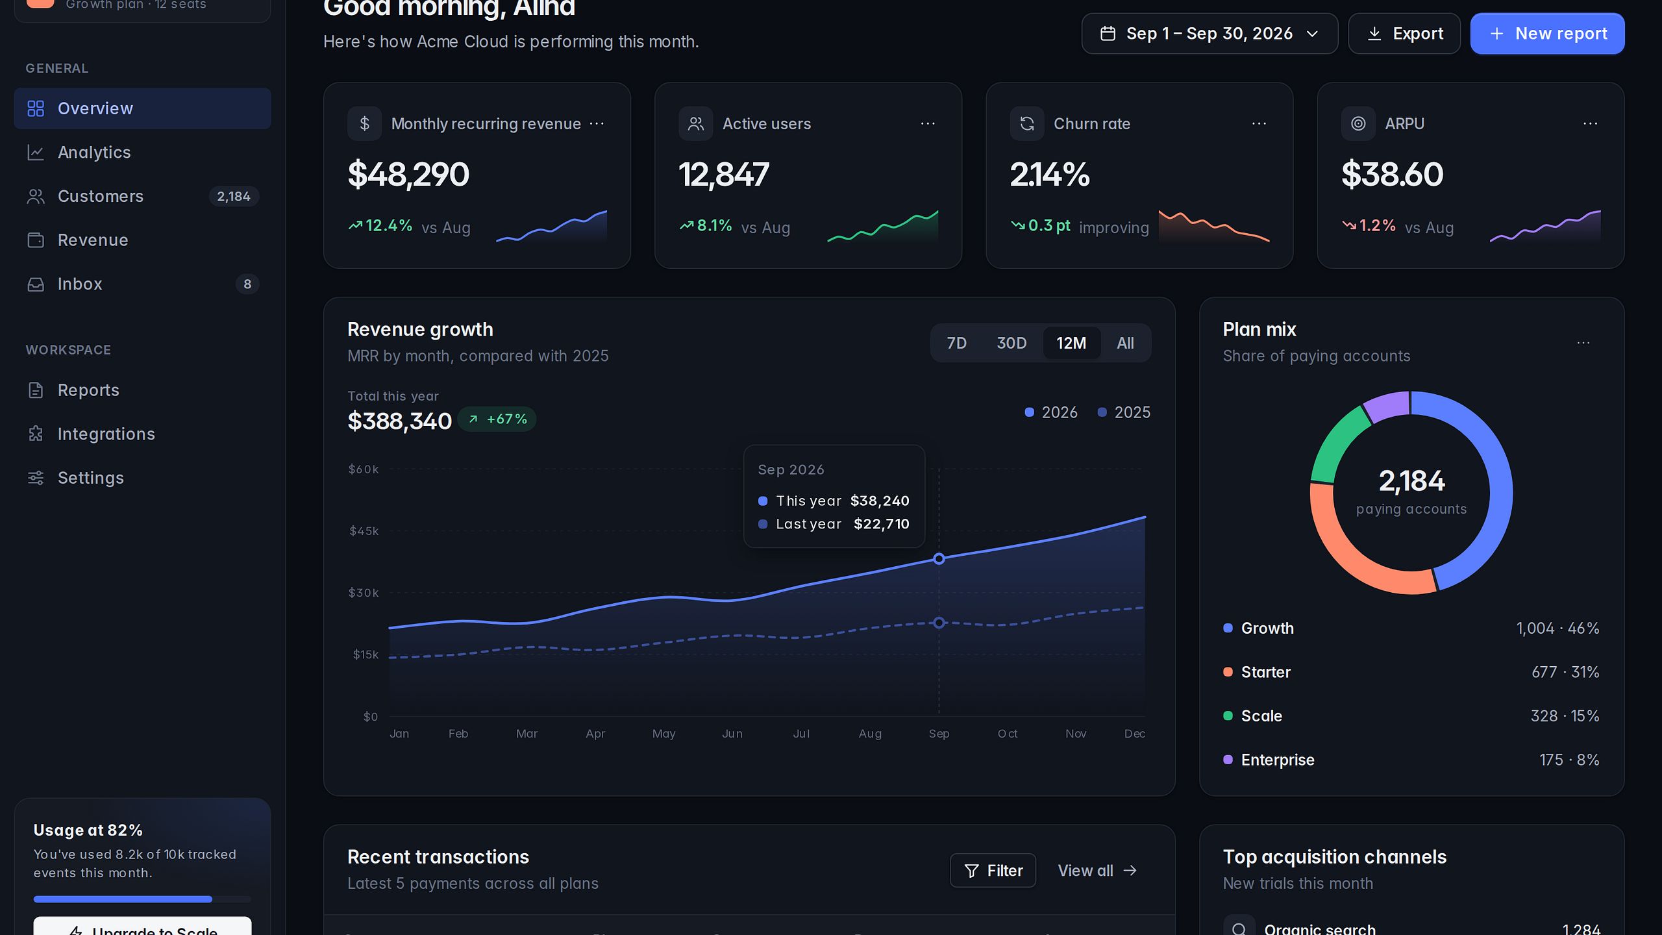
Task: Open the date range dropdown chevron
Action: click(1312, 34)
